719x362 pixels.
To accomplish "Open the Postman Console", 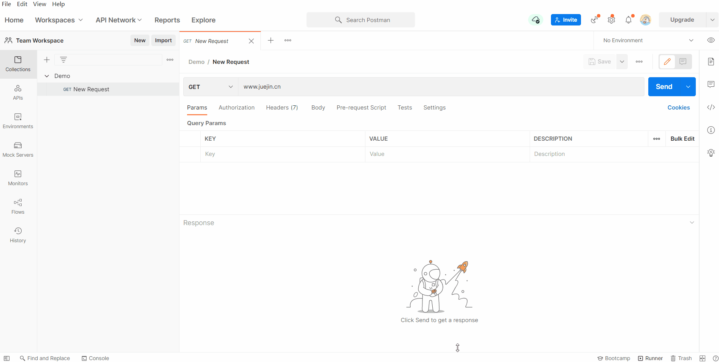I will click(x=95, y=358).
